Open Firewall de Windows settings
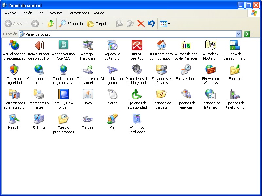The height and width of the screenshot is (196, 262). click(210, 71)
